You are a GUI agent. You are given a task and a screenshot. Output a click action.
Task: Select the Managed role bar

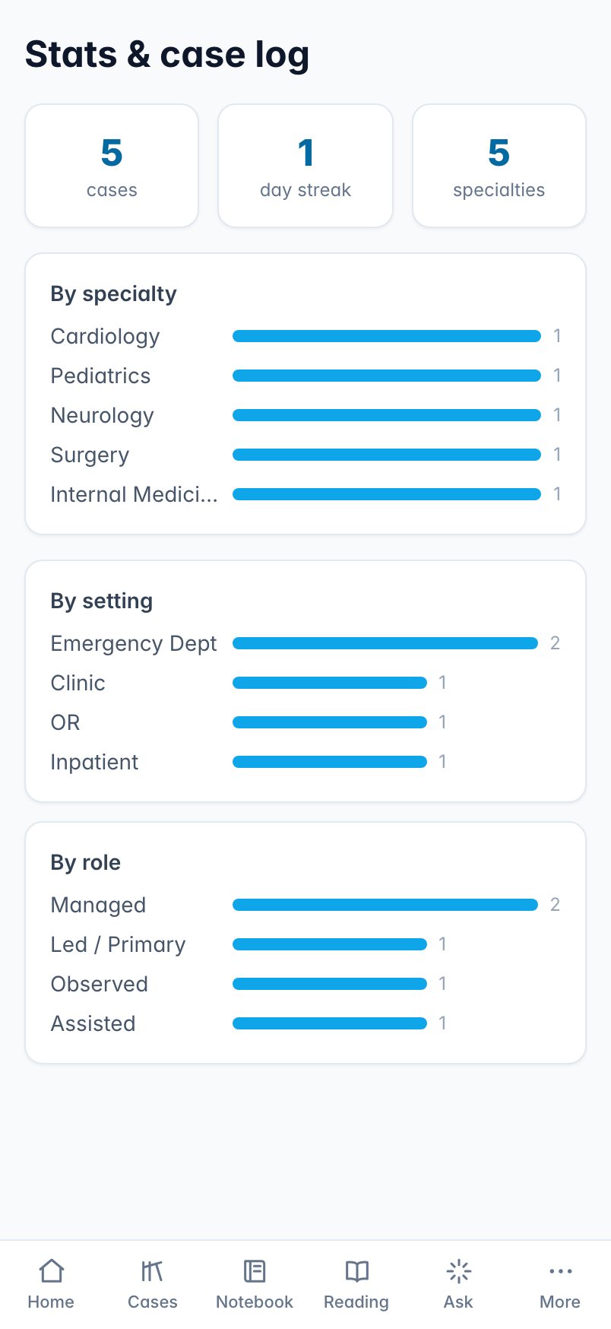(x=385, y=905)
